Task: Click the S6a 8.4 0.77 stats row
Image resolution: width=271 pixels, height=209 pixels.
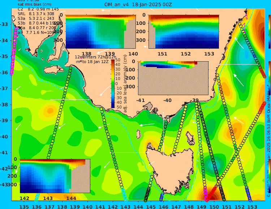Action: [x=37, y=28]
